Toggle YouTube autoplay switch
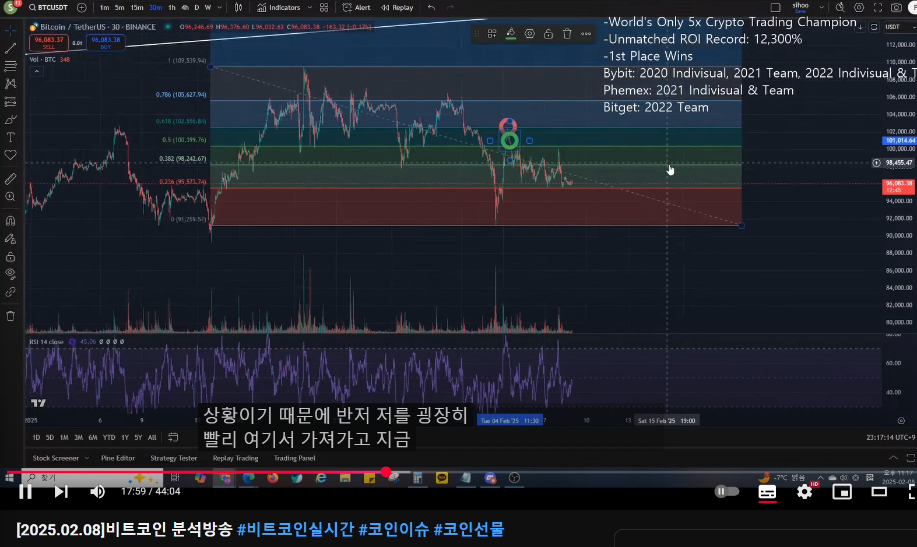The width and height of the screenshot is (917, 547). pos(727,491)
